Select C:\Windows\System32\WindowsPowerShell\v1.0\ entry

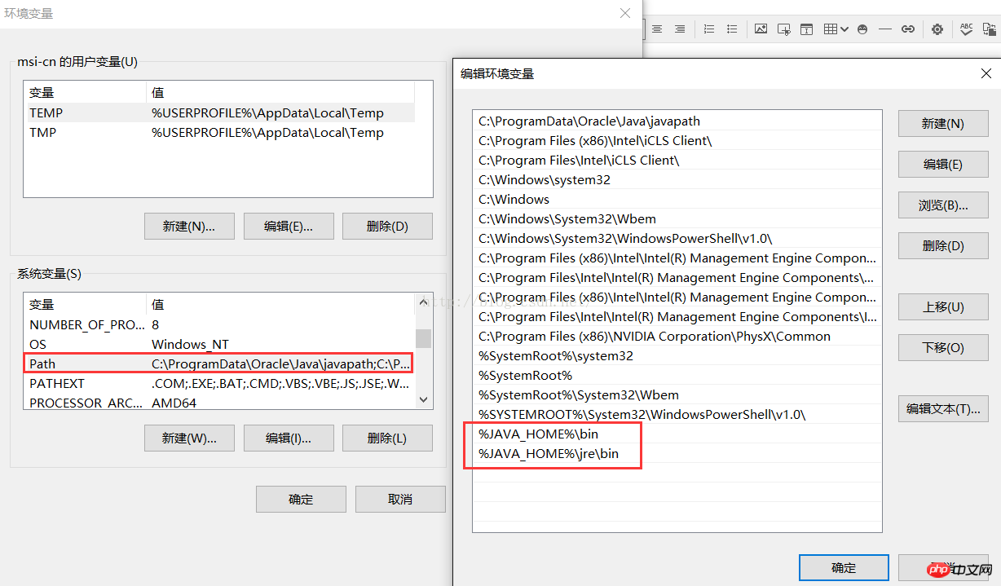(677, 238)
